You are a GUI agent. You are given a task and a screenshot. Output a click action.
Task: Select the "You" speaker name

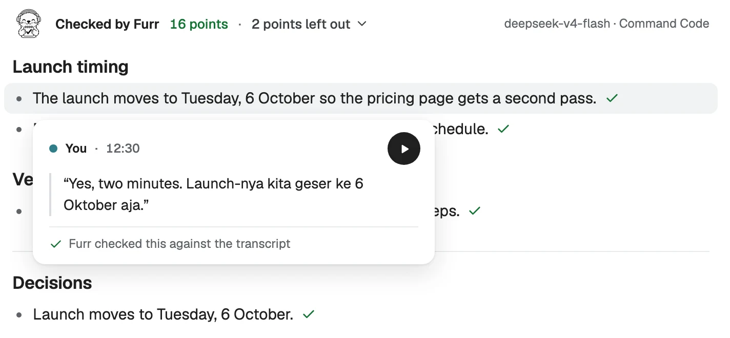coord(76,149)
